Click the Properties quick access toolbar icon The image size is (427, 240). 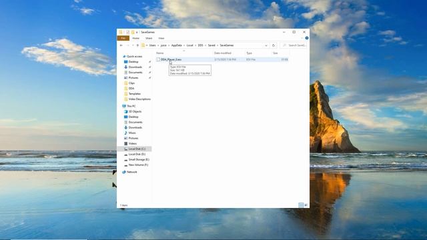[127, 32]
